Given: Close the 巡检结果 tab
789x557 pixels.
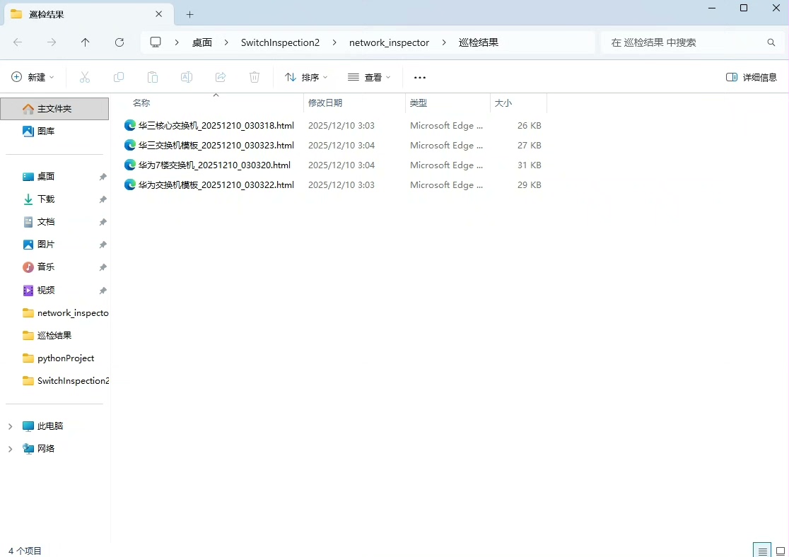Looking at the screenshot, I should tap(158, 14).
